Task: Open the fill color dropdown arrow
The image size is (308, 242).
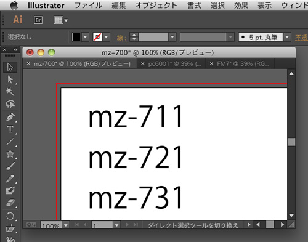Action: coord(85,37)
